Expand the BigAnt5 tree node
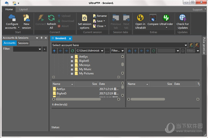 pyautogui.click(x=72, y=61)
